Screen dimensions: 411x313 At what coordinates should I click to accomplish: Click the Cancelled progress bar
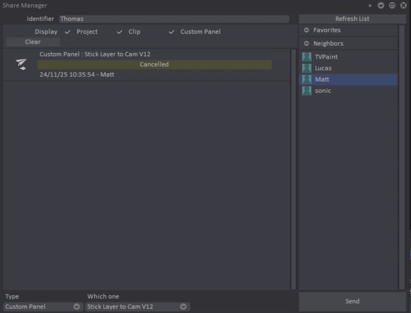pos(154,64)
